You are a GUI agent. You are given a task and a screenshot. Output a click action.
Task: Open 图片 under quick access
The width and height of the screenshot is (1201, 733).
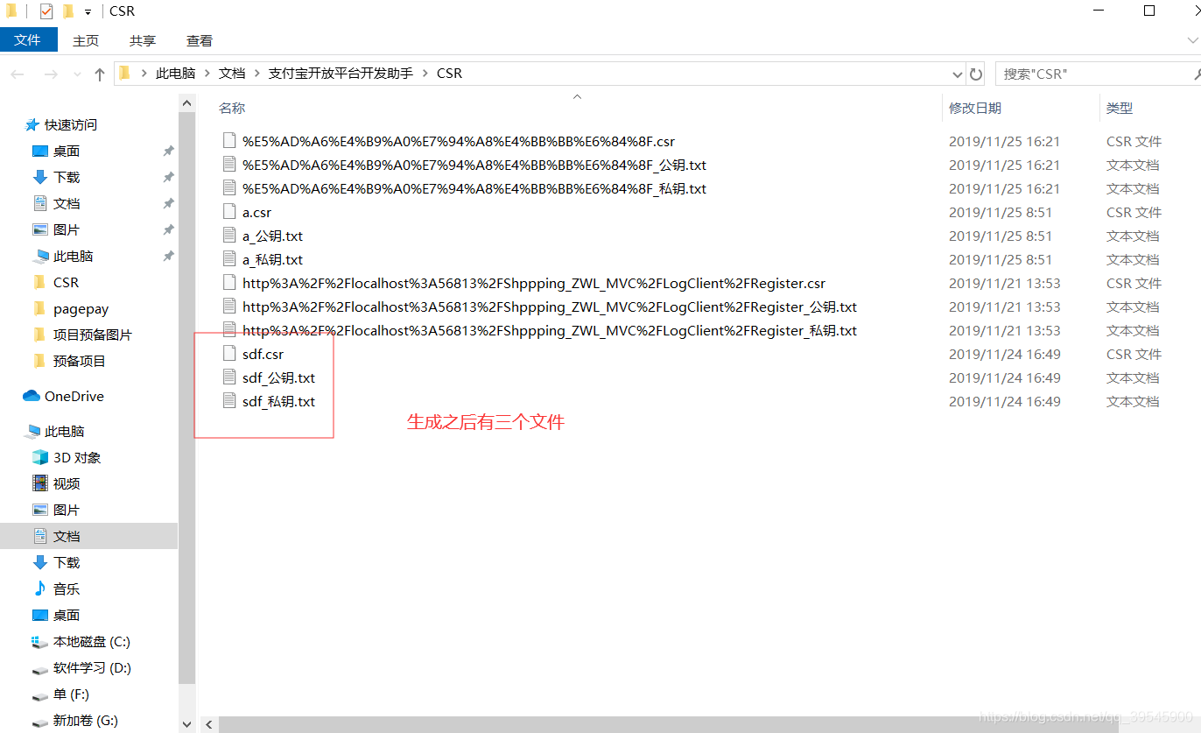67,230
